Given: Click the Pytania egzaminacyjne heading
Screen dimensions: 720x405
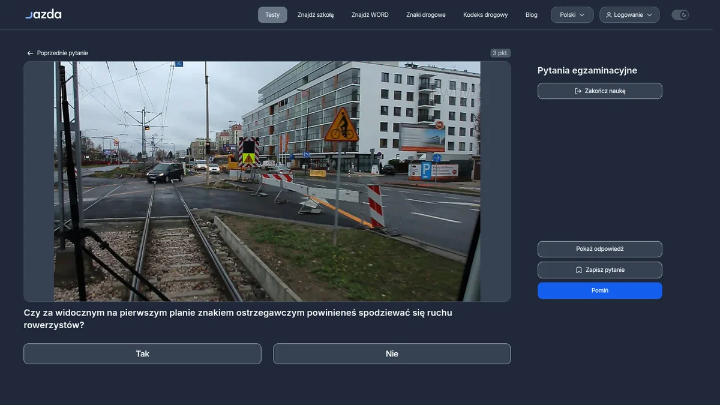Looking at the screenshot, I should point(587,71).
